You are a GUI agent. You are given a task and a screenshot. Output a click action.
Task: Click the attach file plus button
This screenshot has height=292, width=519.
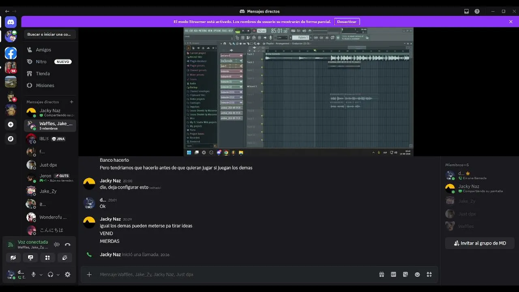[x=89, y=275]
